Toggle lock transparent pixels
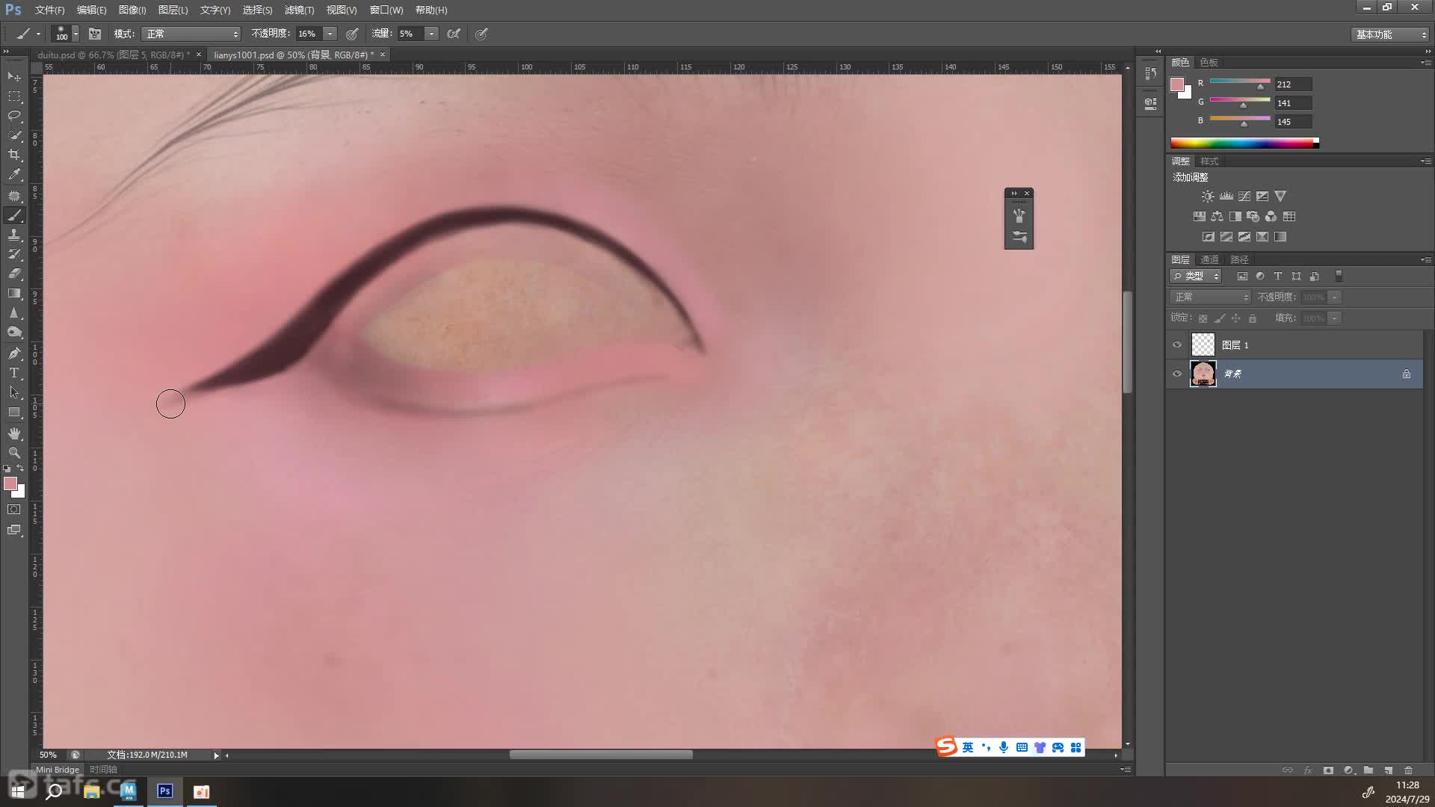This screenshot has height=807, width=1435. click(1203, 318)
